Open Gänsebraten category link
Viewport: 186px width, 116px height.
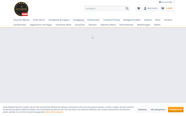(x=20, y=25)
